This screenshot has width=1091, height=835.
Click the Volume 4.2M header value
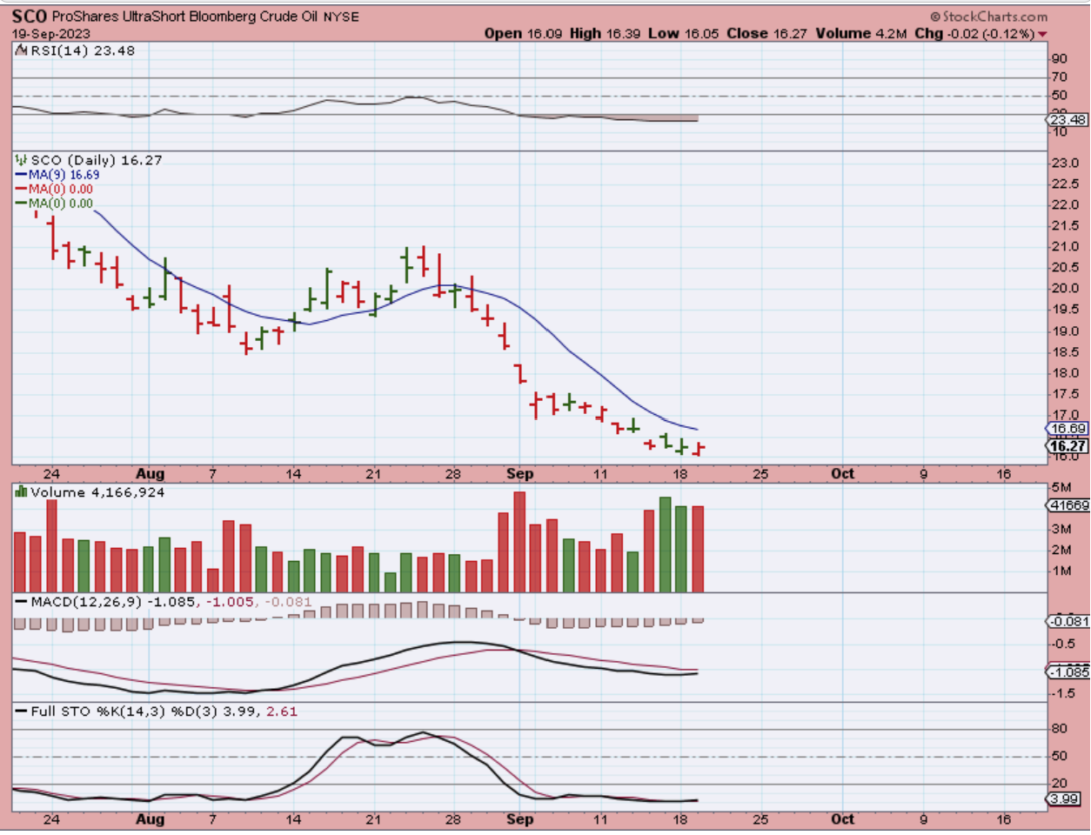coord(860,33)
